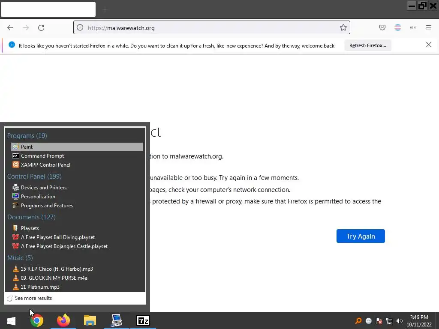The height and width of the screenshot is (329, 439).
Task: Click the Control Panel (199) category header
Action: pyautogui.click(x=34, y=176)
